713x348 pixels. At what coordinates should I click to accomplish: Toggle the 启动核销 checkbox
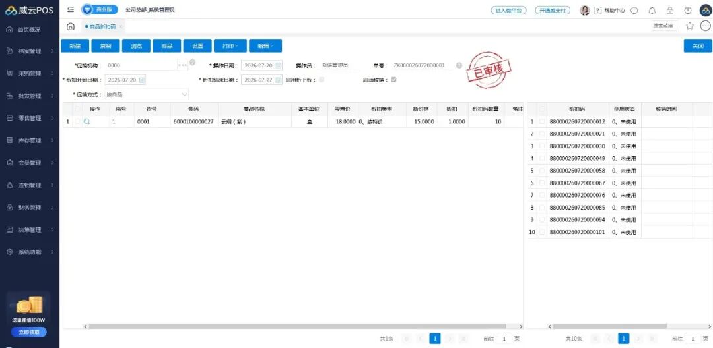393,79
